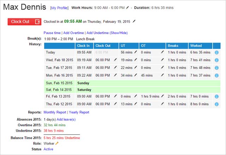Click the Lunch Break label
This screenshot has width=226, height=155.
(x=85, y=39)
